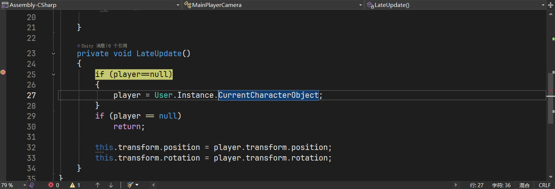Open the LateUpdate() member dropdown

click(x=543, y=5)
